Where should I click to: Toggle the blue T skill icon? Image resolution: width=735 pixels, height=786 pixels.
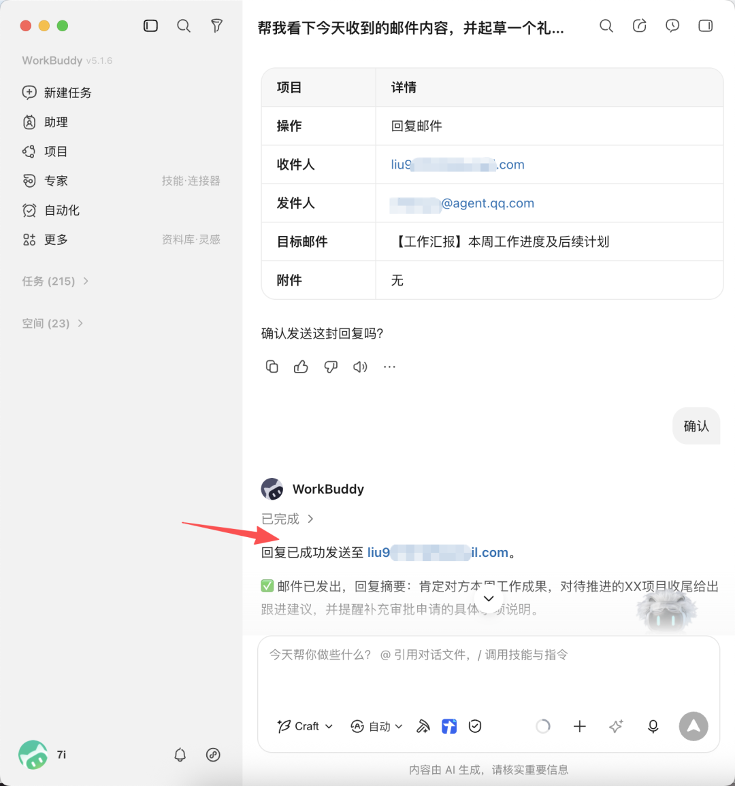pyautogui.click(x=449, y=726)
